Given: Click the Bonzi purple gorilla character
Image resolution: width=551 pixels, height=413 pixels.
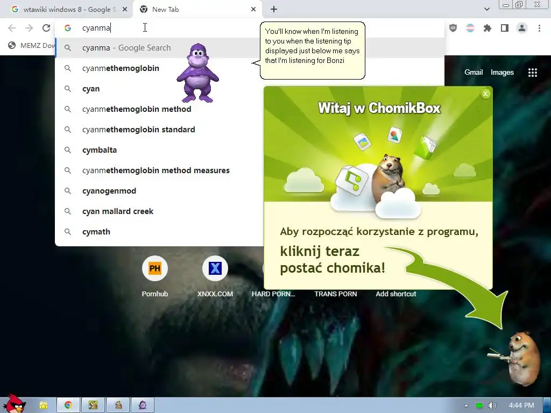Looking at the screenshot, I should pyautogui.click(x=198, y=73).
